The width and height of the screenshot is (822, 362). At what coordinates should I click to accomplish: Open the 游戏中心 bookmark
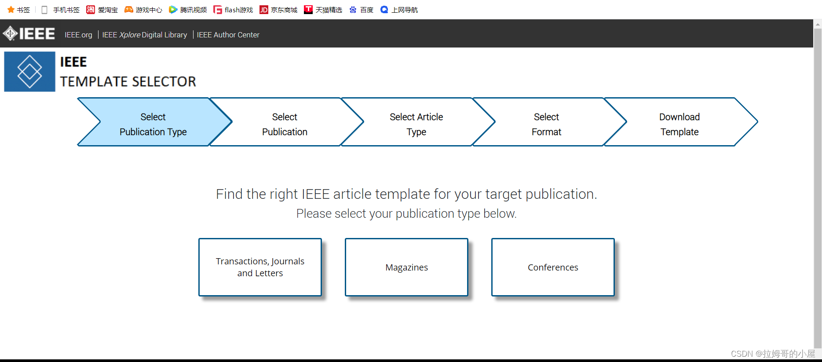coord(143,10)
